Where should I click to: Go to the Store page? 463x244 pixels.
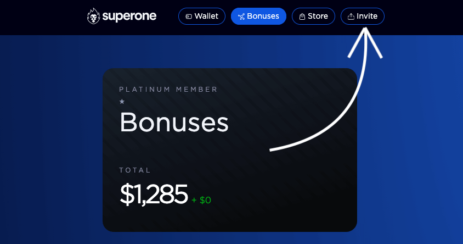pyautogui.click(x=313, y=16)
